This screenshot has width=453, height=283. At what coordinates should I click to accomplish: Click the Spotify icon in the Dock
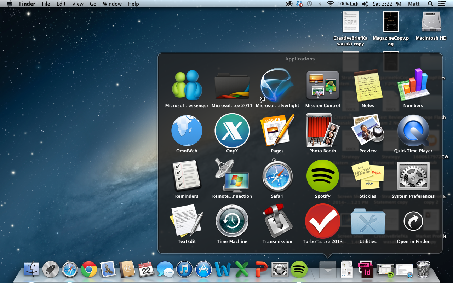point(299,270)
